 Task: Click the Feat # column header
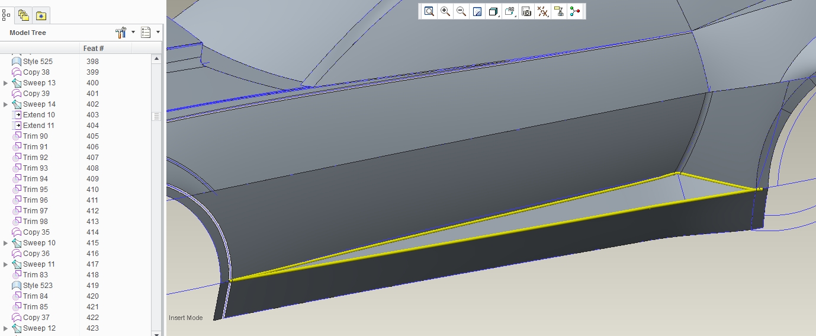[x=94, y=48]
